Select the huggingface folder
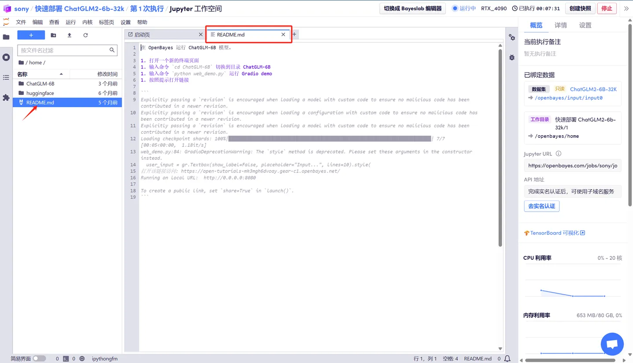This screenshot has width=633, height=363. point(67,93)
